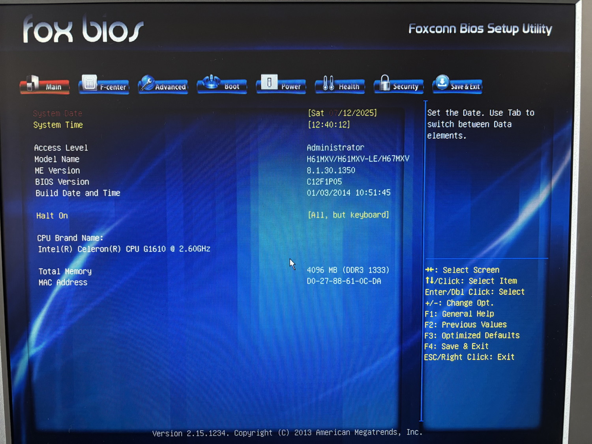This screenshot has height=444, width=592.
Task: Open the All, but keyboard option
Action: point(348,215)
